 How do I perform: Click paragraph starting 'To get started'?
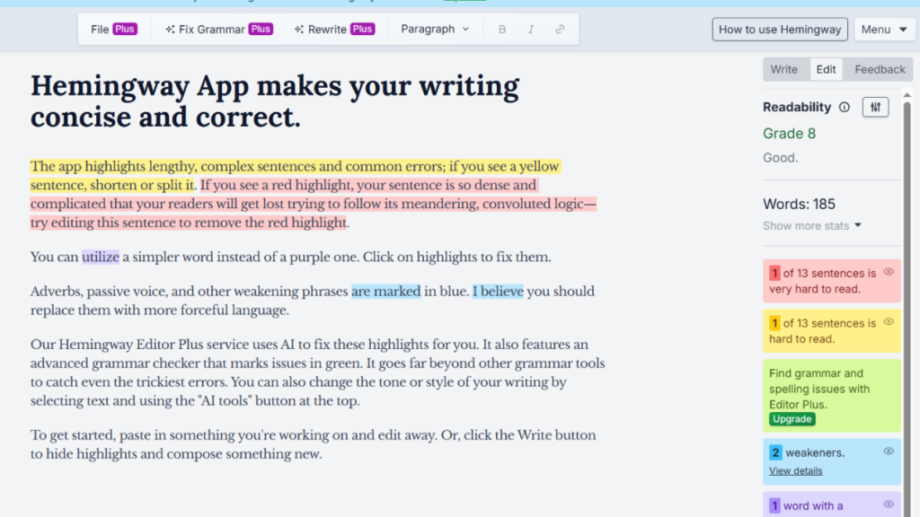(313, 444)
